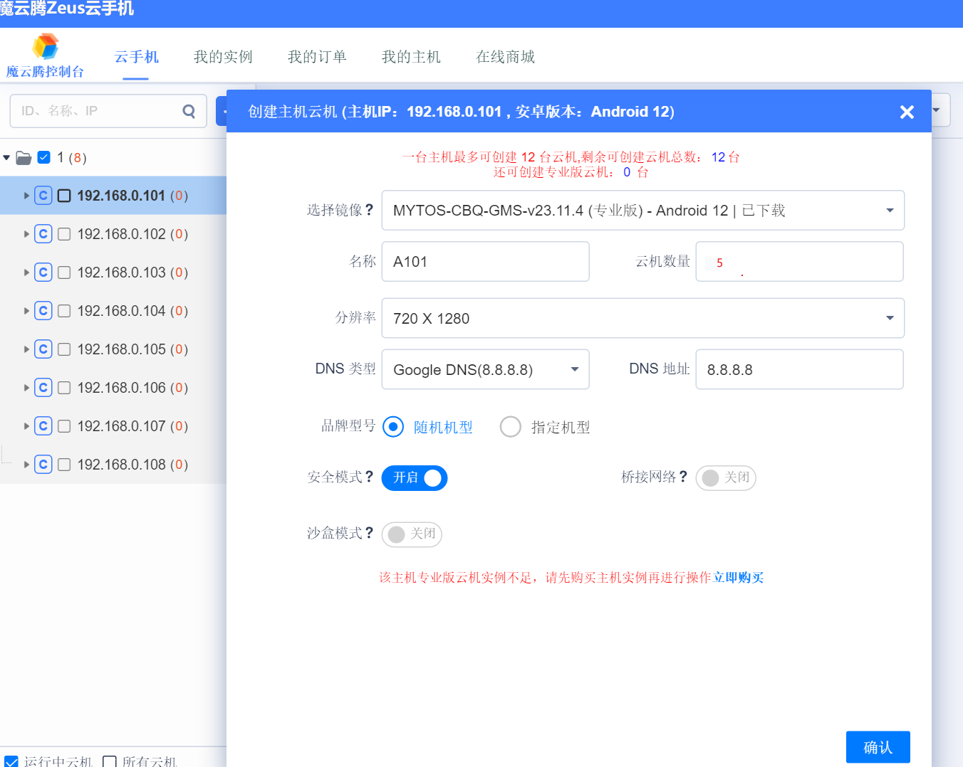Expand the 192.168.0.105 tree node
The width and height of the screenshot is (963, 767).
coord(27,349)
